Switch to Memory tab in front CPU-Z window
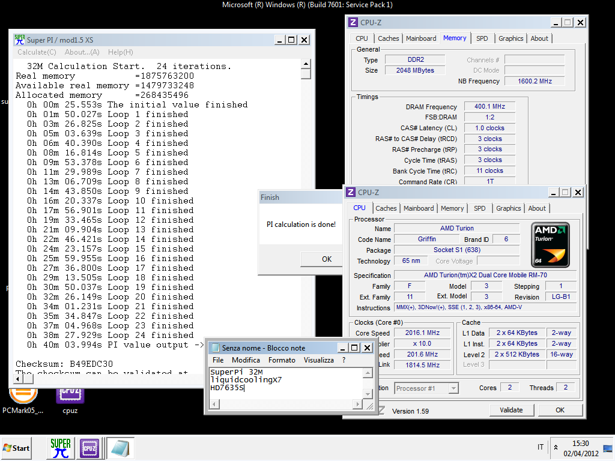 coord(452,208)
